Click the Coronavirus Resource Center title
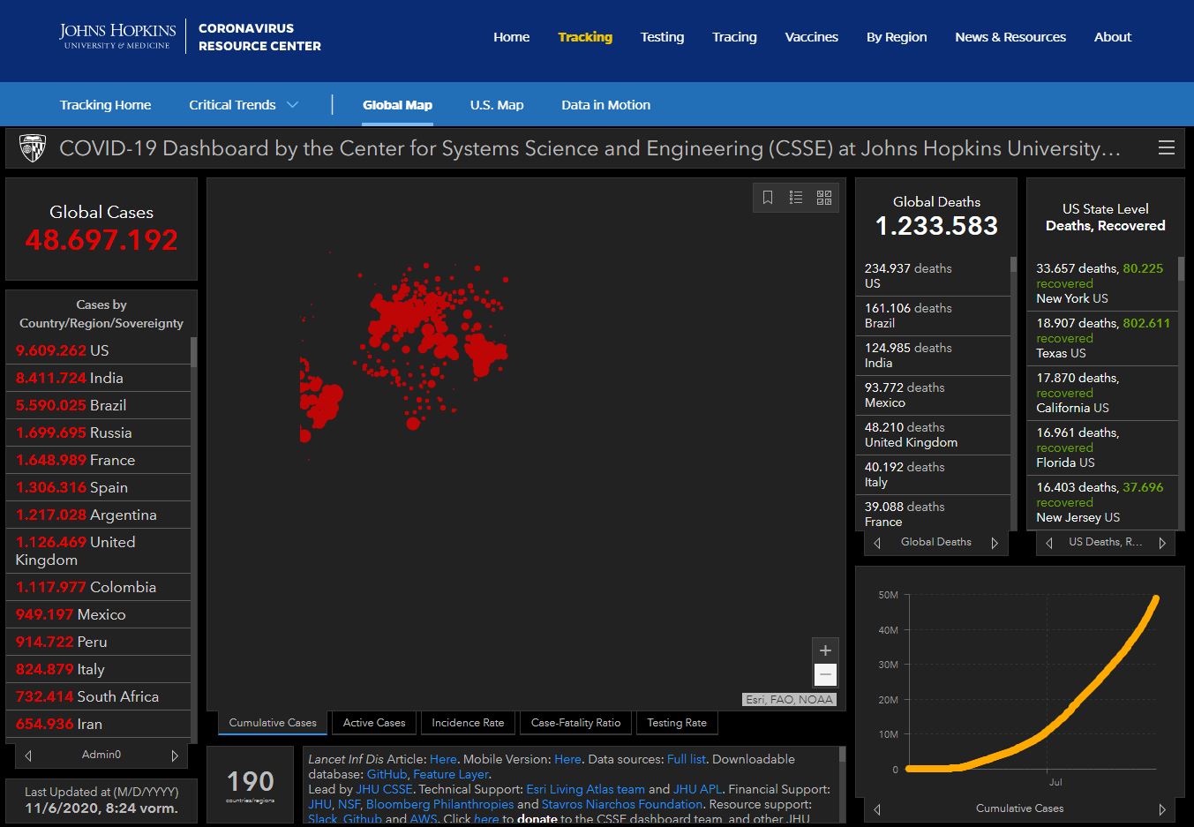The height and width of the screenshot is (827, 1194). point(259,37)
